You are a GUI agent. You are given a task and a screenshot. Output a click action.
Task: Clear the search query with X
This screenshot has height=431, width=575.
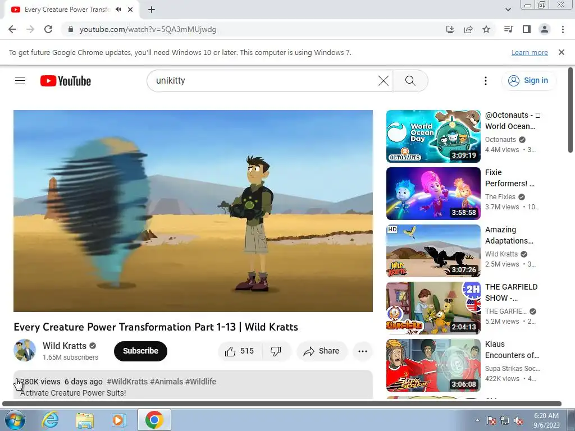383,81
